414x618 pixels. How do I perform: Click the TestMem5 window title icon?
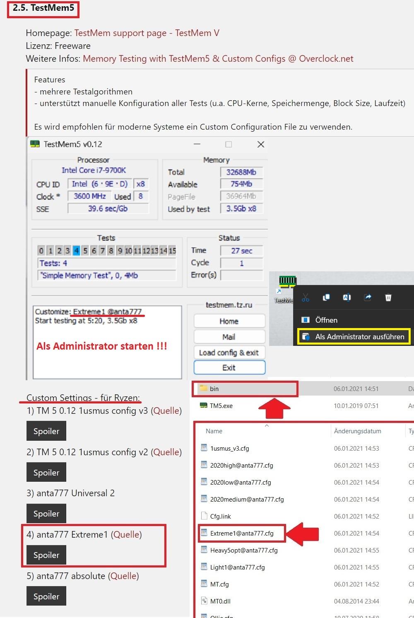(35, 144)
